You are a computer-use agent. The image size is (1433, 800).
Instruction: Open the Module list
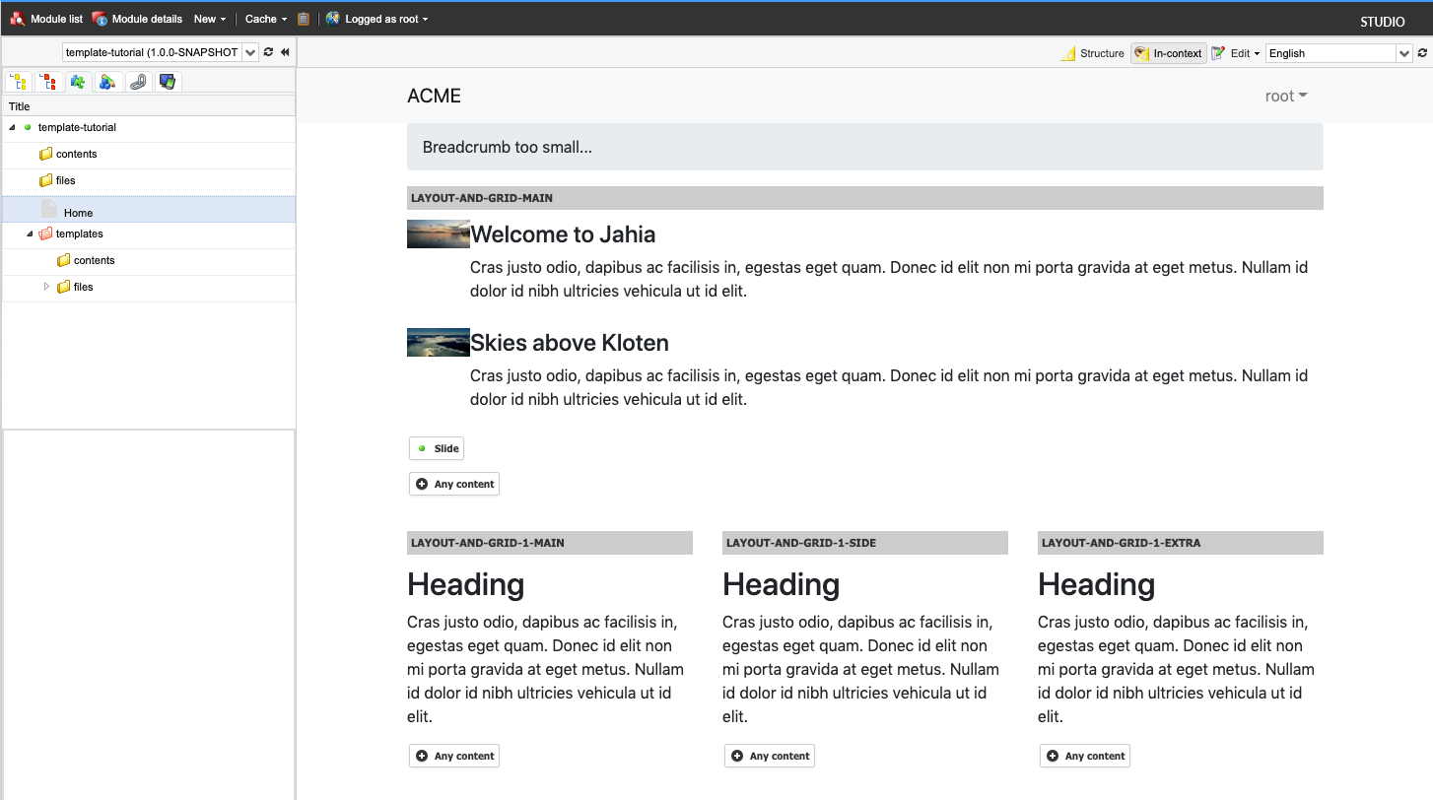click(46, 19)
